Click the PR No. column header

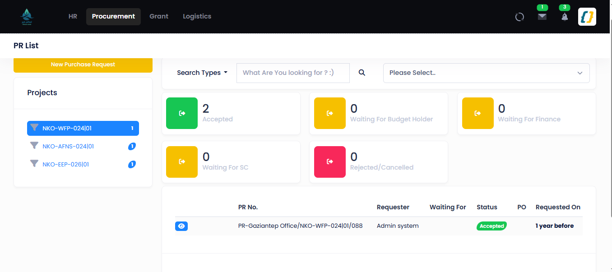click(x=248, y=207)
